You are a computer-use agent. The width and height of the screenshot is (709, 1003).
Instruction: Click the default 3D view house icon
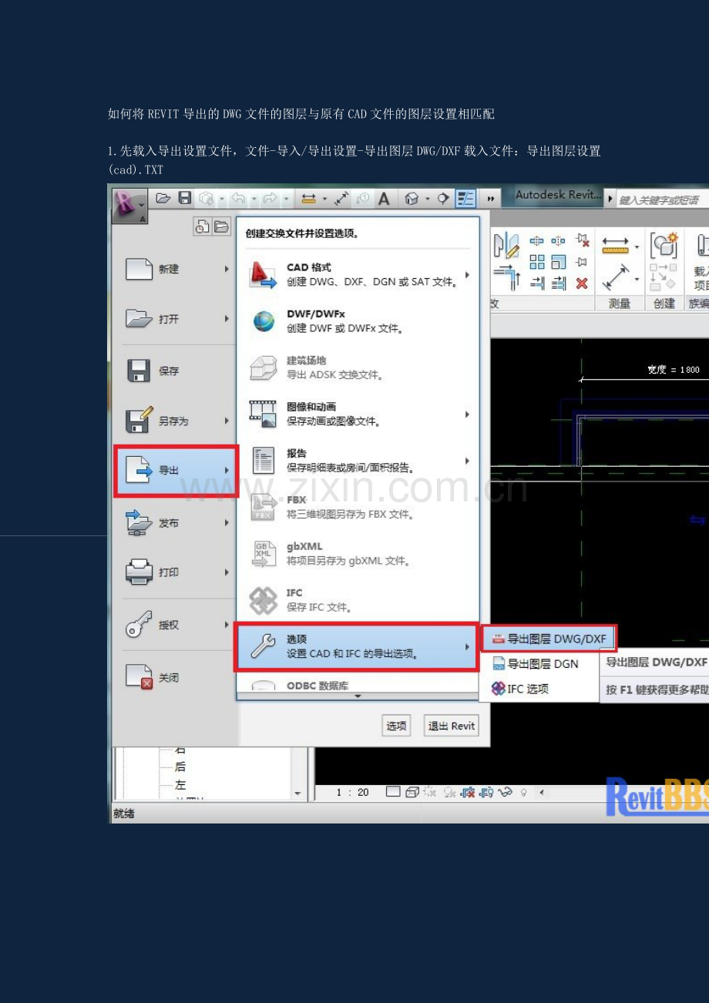click(412, 199)
